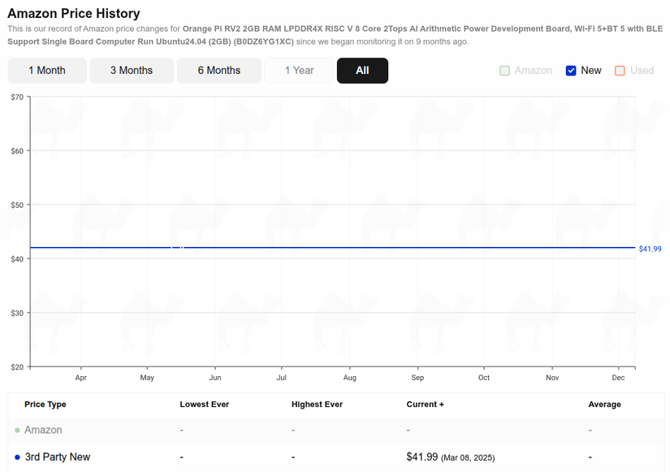Click the green dot beside the Amazon table row
Screen dimensions: 670x472
point(17,430)
